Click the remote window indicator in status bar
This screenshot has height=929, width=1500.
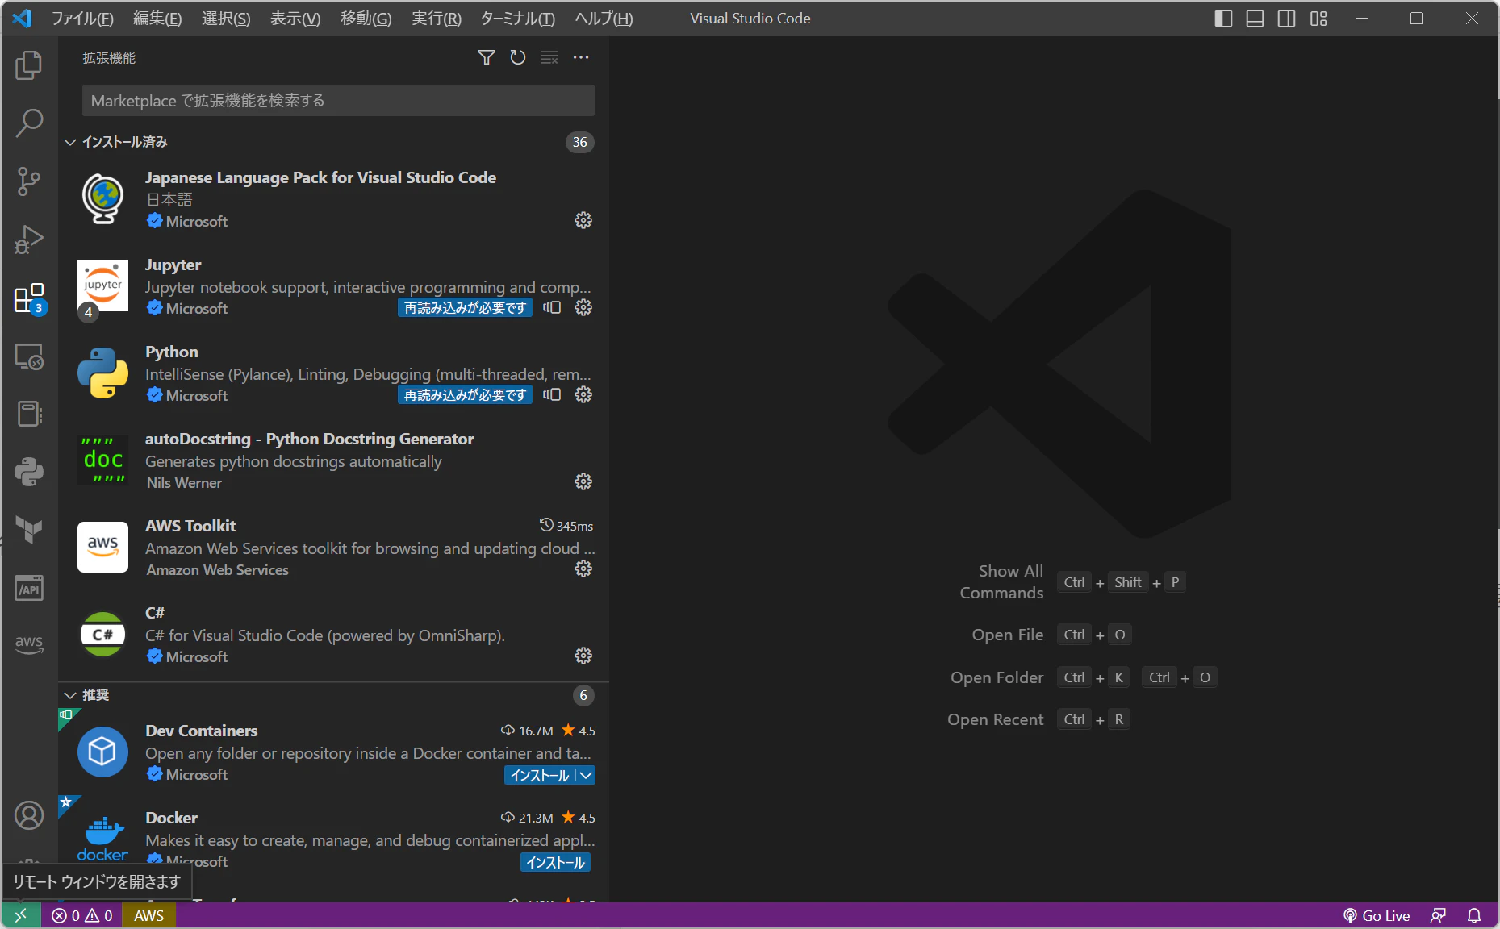[x=21, y=915]
